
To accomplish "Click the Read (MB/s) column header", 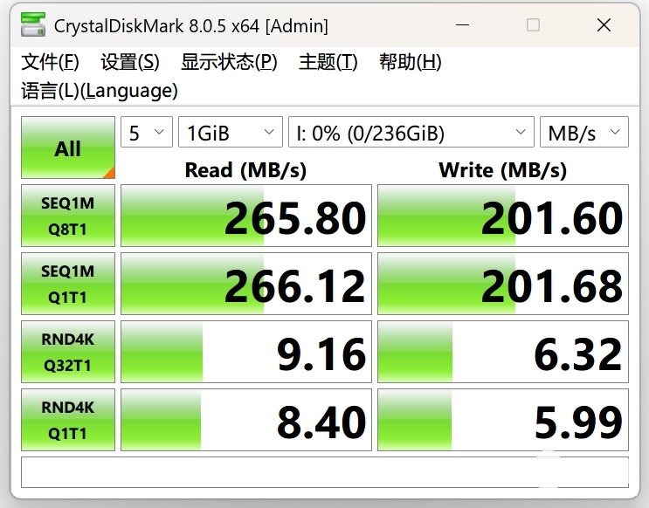I will (x=245, y=170).
